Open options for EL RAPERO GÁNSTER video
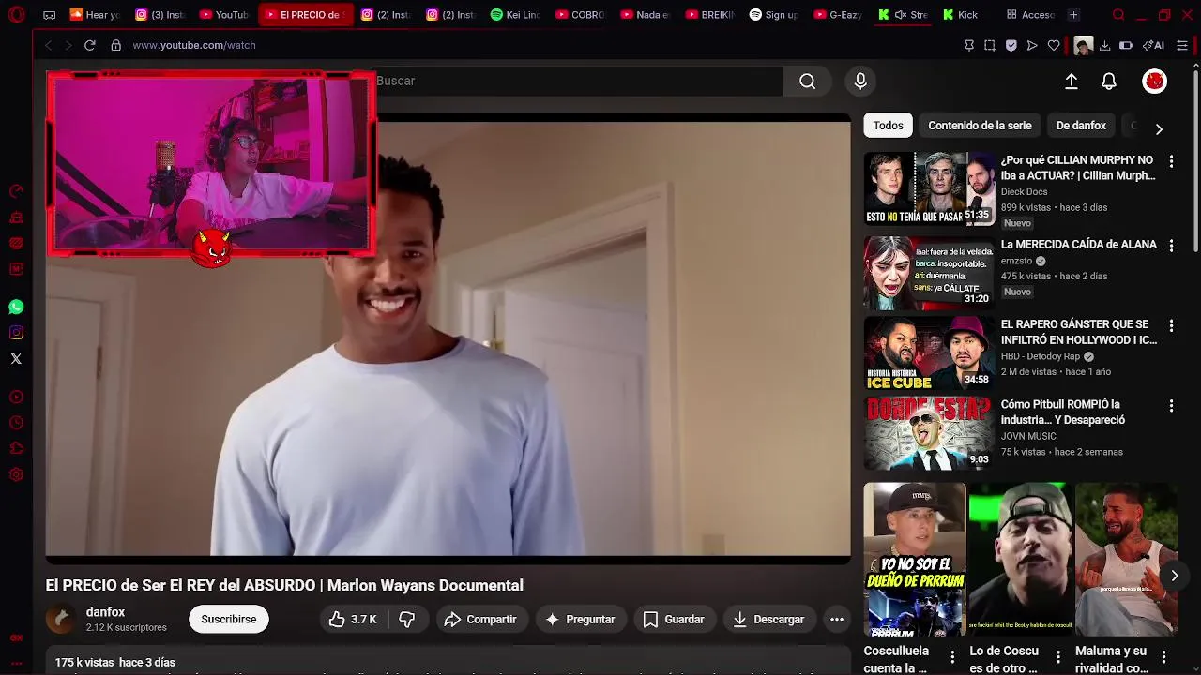Screen dimensions: 1201x675 tap(1171, 325)
